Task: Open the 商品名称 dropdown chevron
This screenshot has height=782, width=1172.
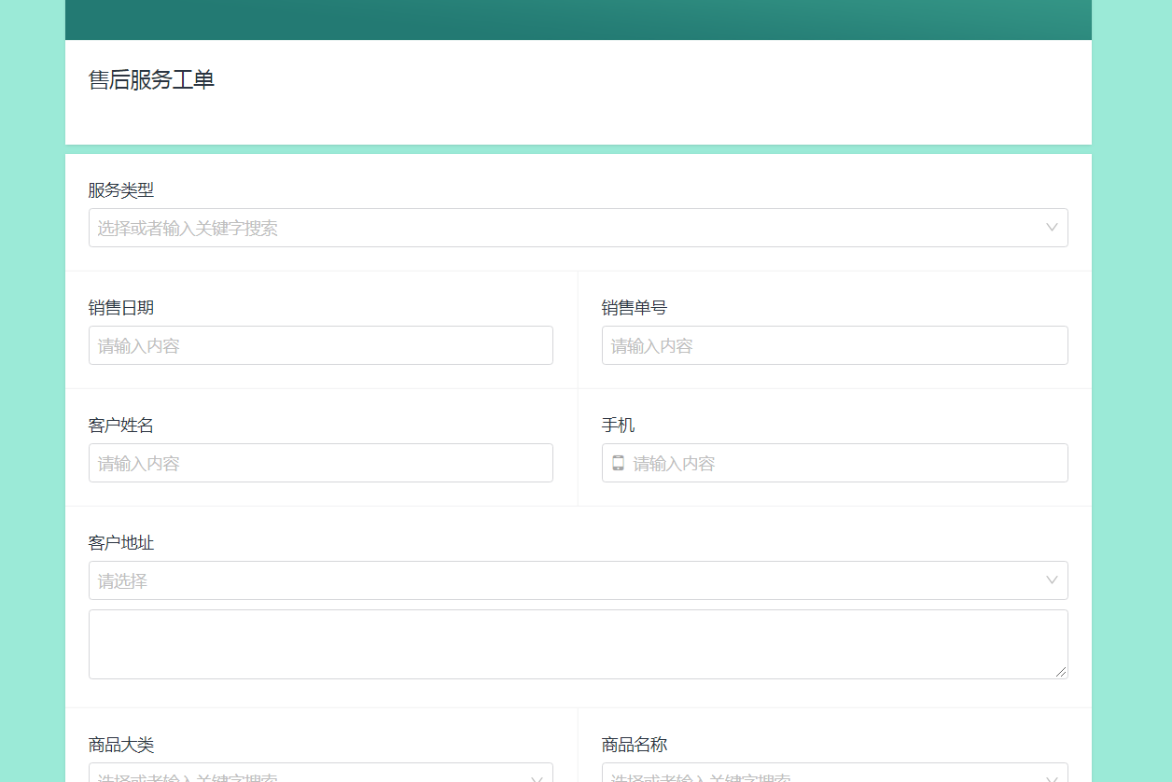Action: pos(1052,779)
